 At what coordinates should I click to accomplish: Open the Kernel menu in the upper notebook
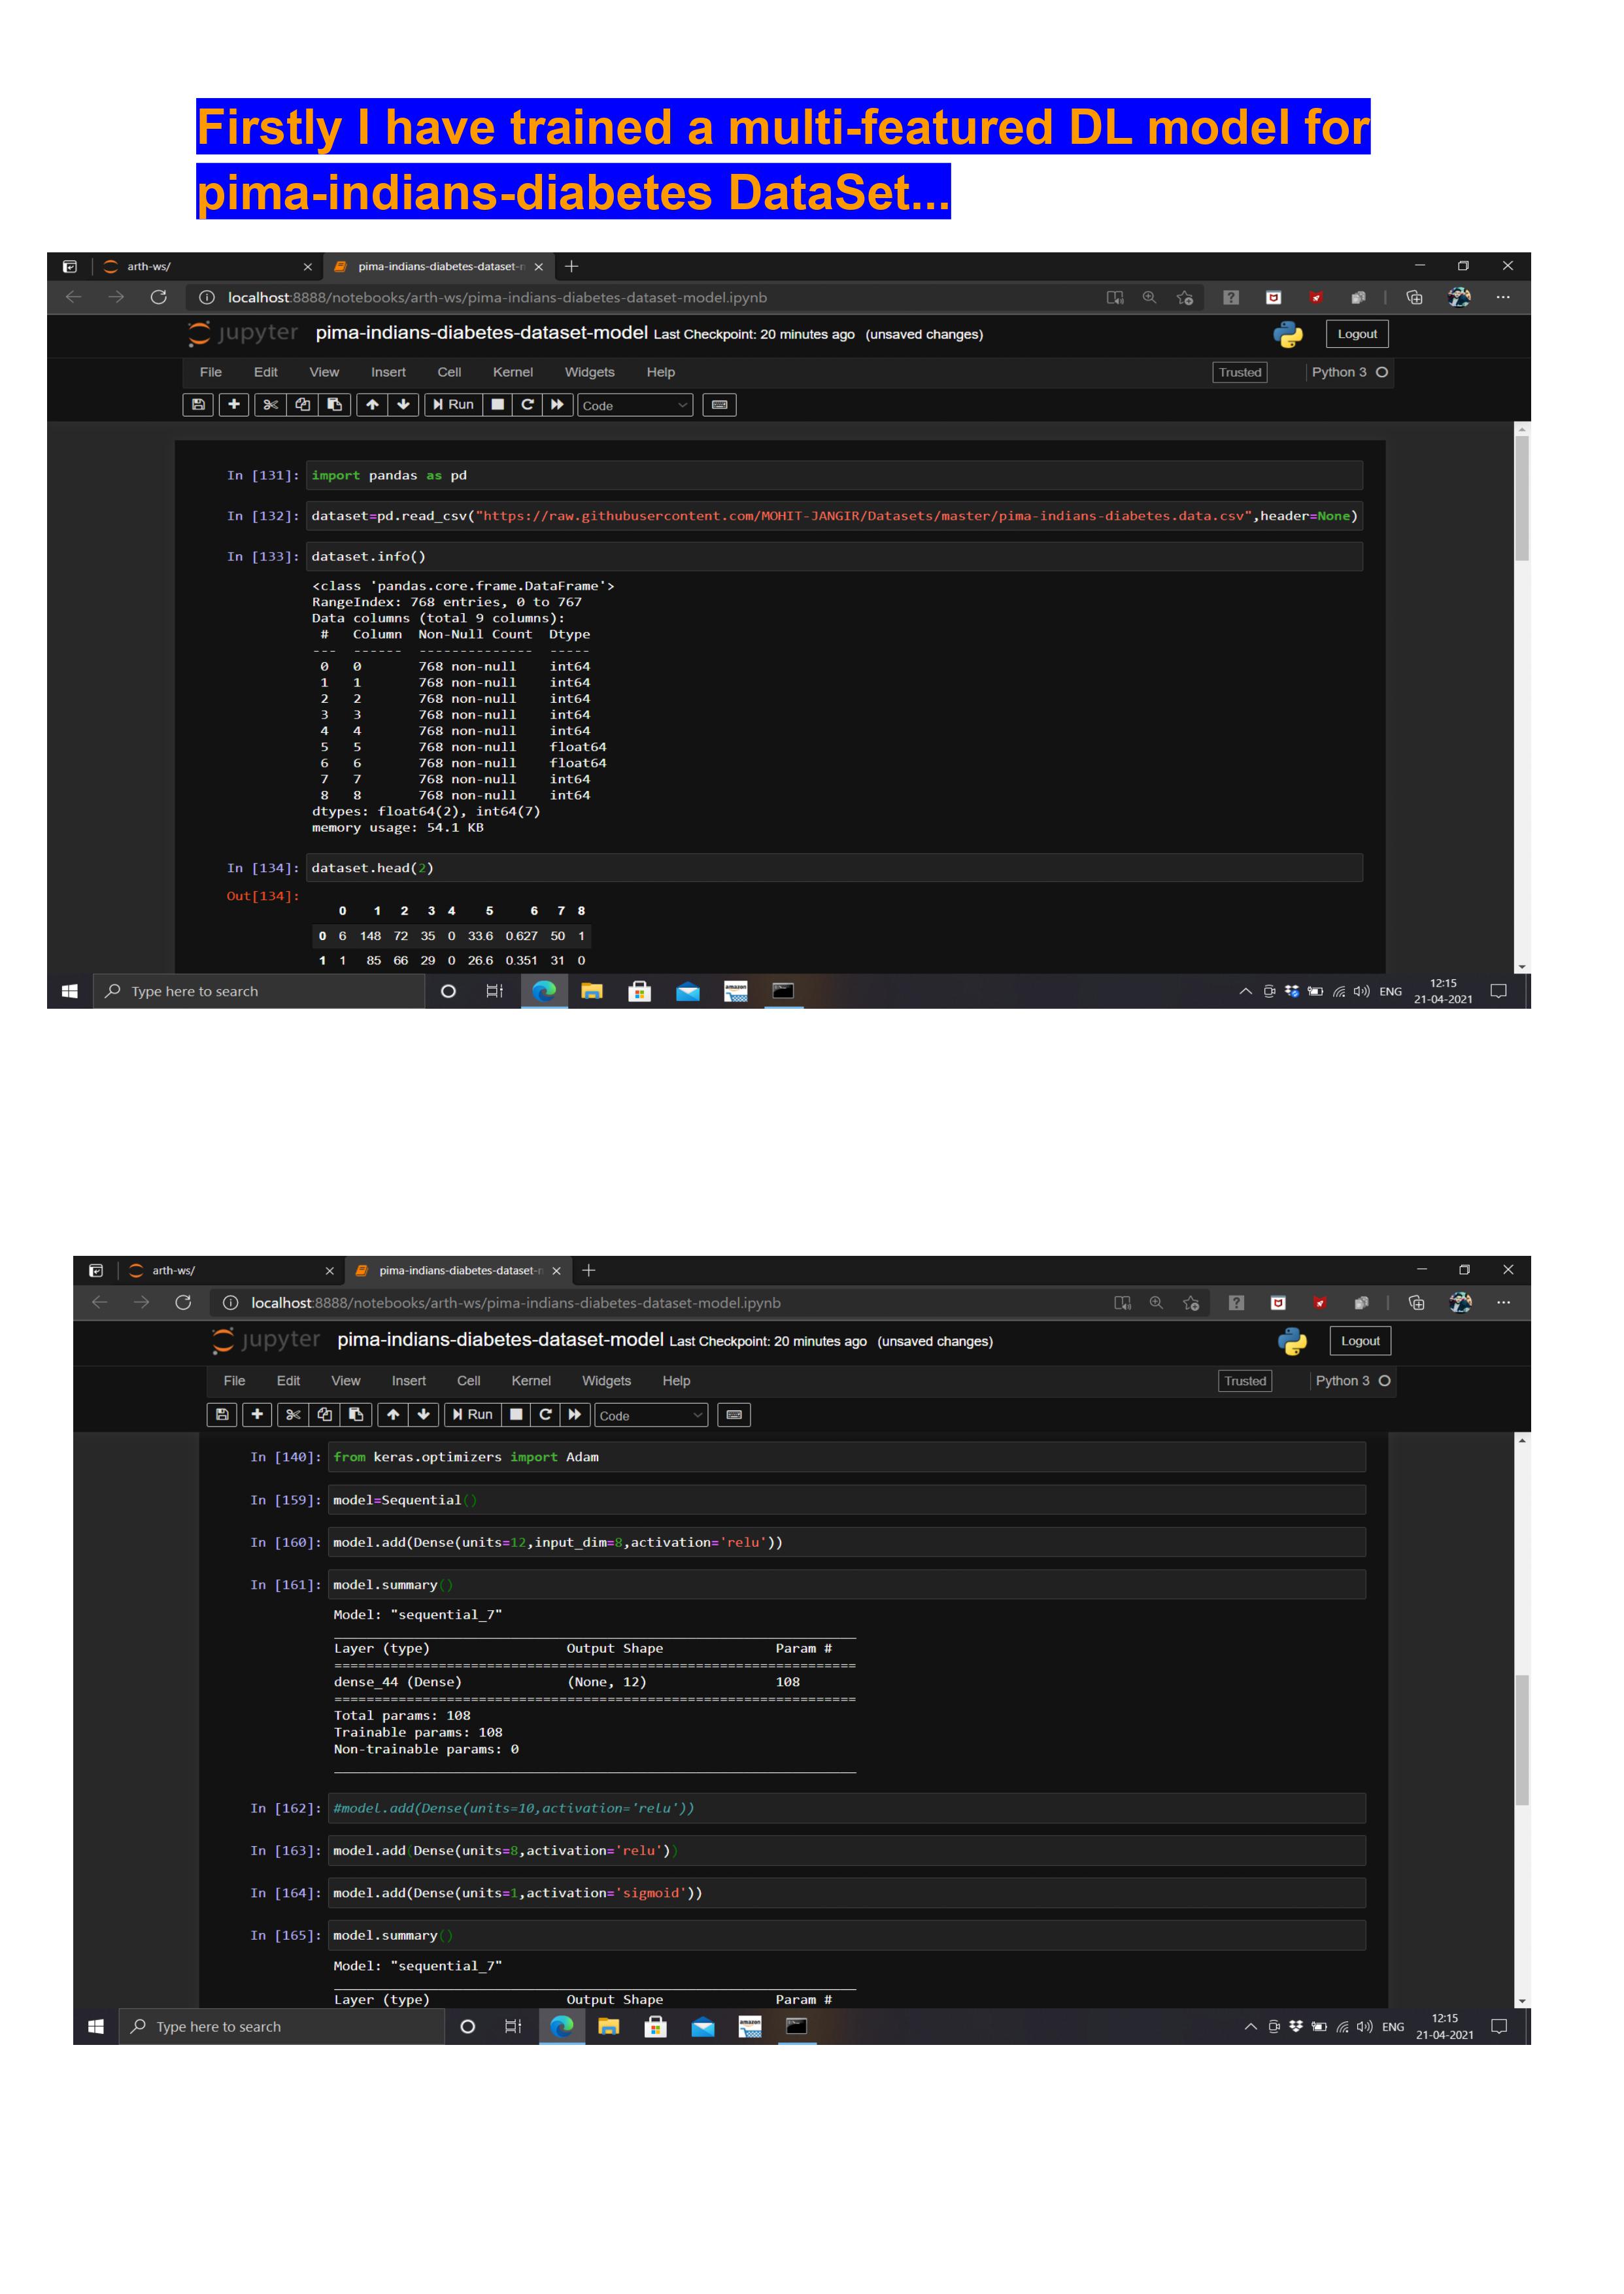point(512,372)
